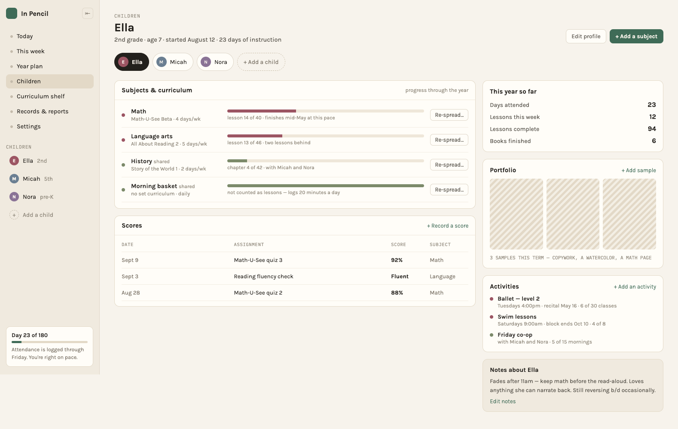Screen dimensions: 678x429
Task: Click Ella's avatar in the sidebar children list
Action: point(14,161)
